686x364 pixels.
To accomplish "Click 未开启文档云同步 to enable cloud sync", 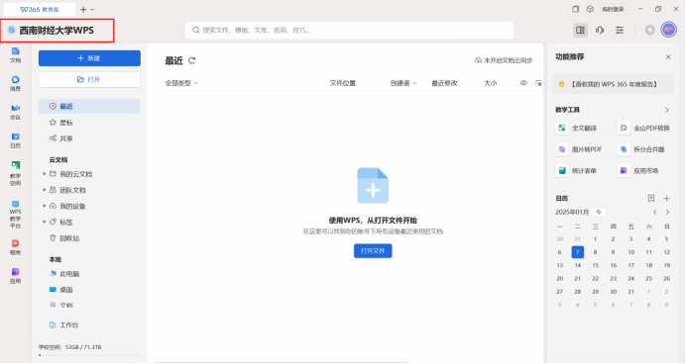I will click(x=504, y=60).
